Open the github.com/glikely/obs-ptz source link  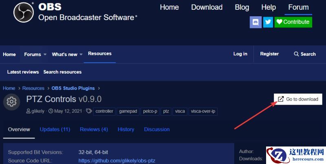pos(117,161)
